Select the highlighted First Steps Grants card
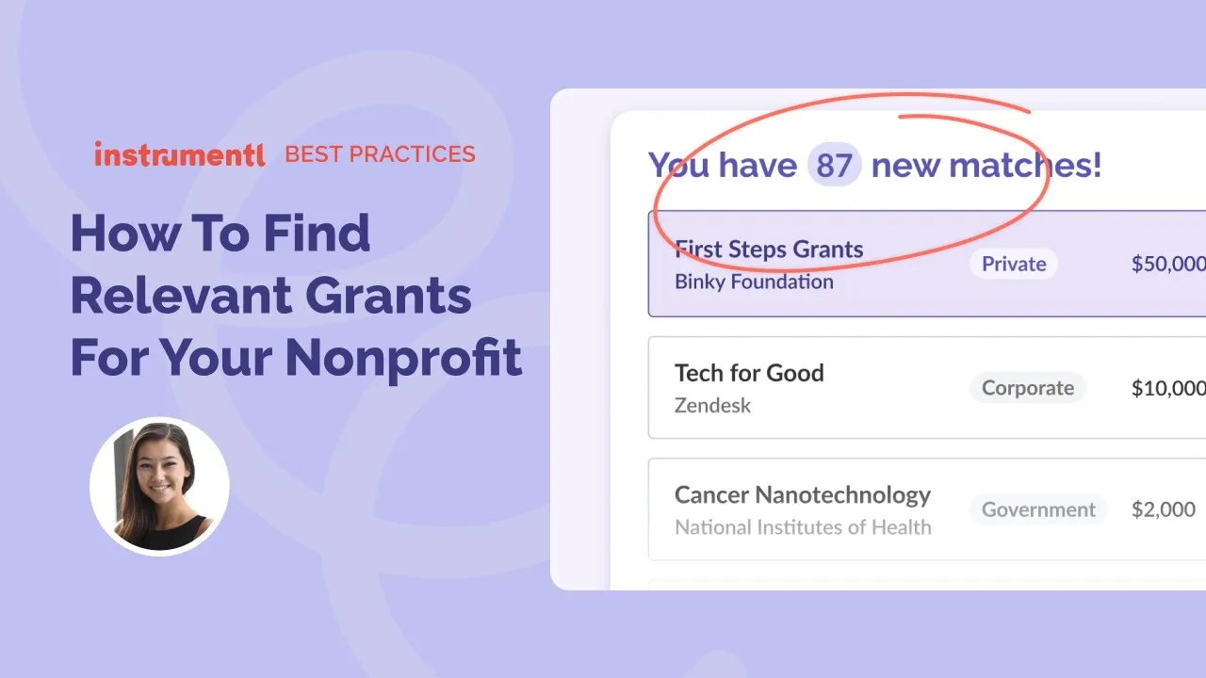 click(927, 264)
